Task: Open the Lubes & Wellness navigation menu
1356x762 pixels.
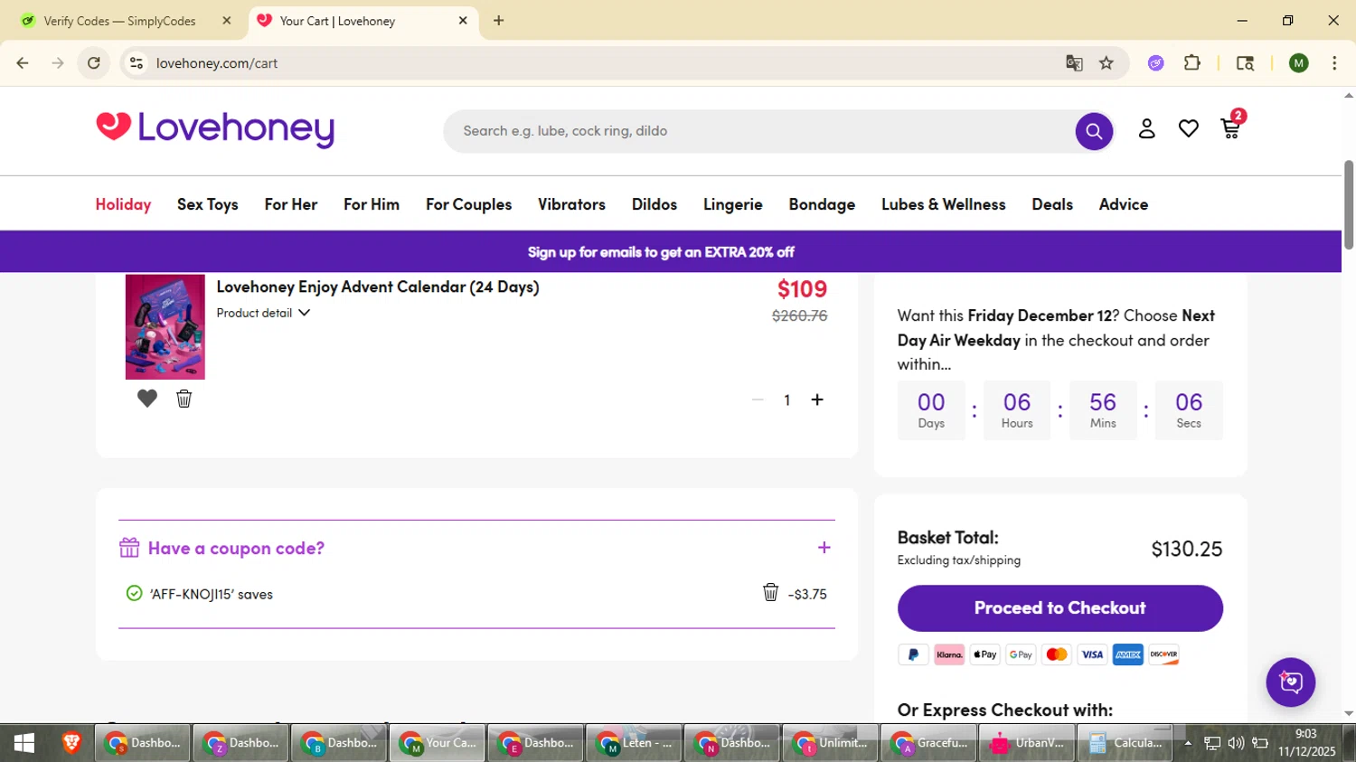Action: [x=944, y=204]
